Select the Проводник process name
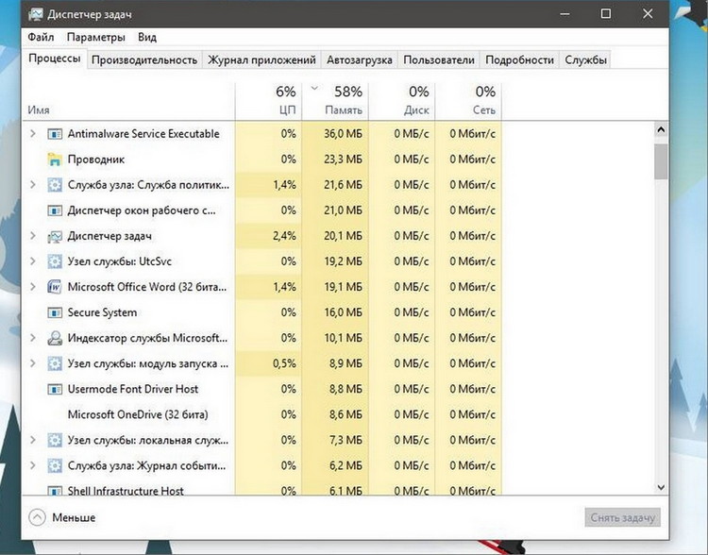The width and height of the screenshot is (708, 555). click(x=96, y=160)
